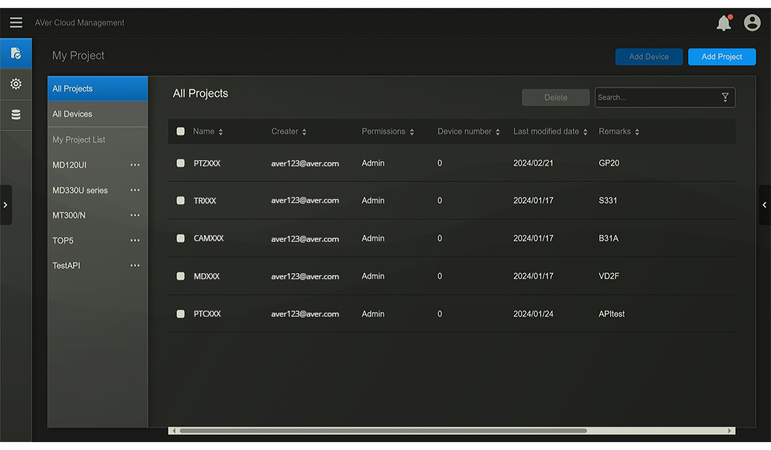771x450 pixels.
Task: Select the project document sidebar icon
Action: click(x=16, y=53)
